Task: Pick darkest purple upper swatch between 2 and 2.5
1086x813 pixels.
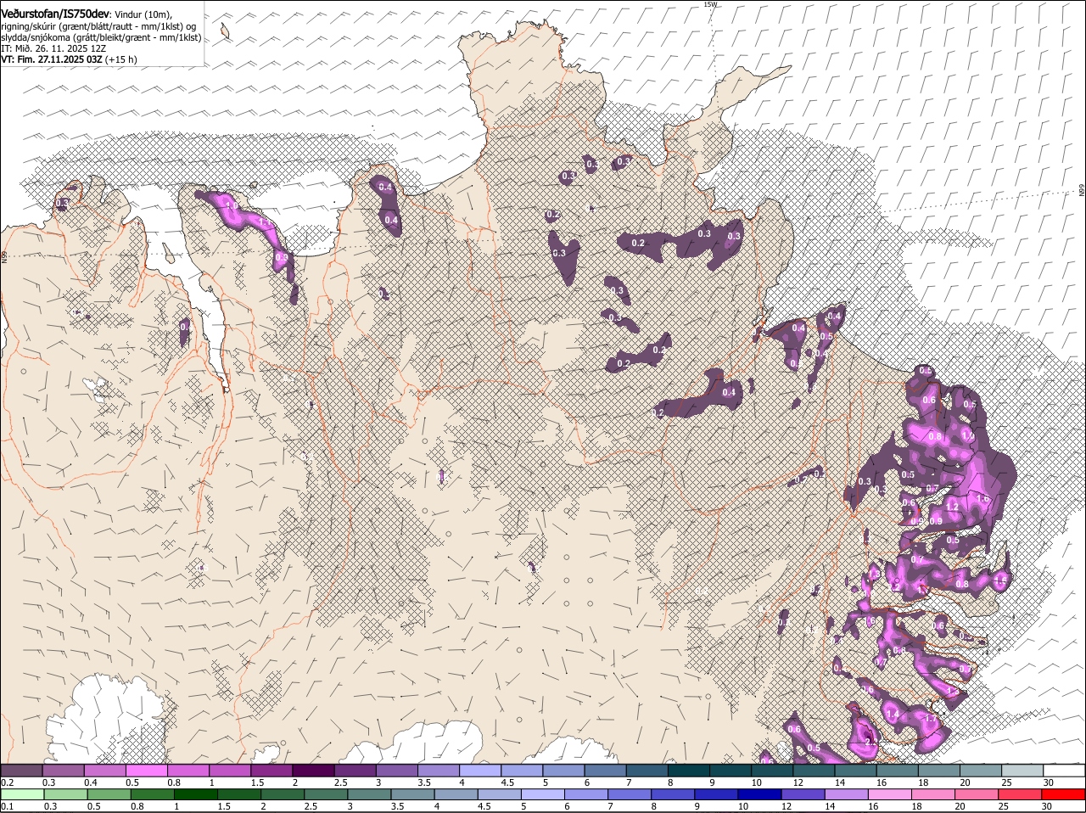Action: click(313, 770)
